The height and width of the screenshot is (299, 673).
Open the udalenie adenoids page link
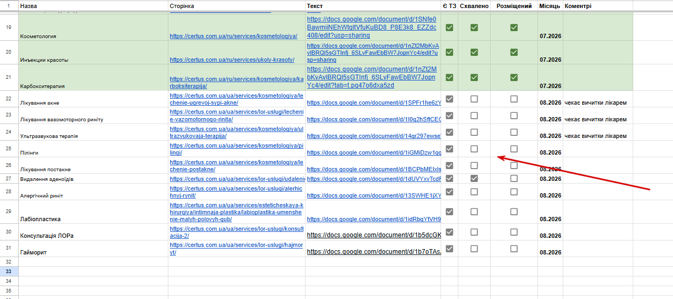tap(237, 179)
